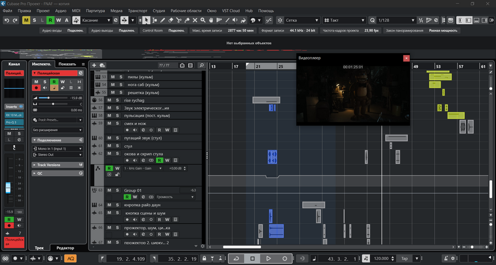Image resolution: width=496 pixels, height=265 pixels.
Task: Select the Eraser tool in toolbar
Action: 170,20
